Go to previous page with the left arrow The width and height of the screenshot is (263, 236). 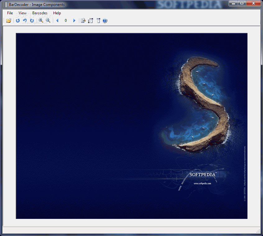pos(58,21)
